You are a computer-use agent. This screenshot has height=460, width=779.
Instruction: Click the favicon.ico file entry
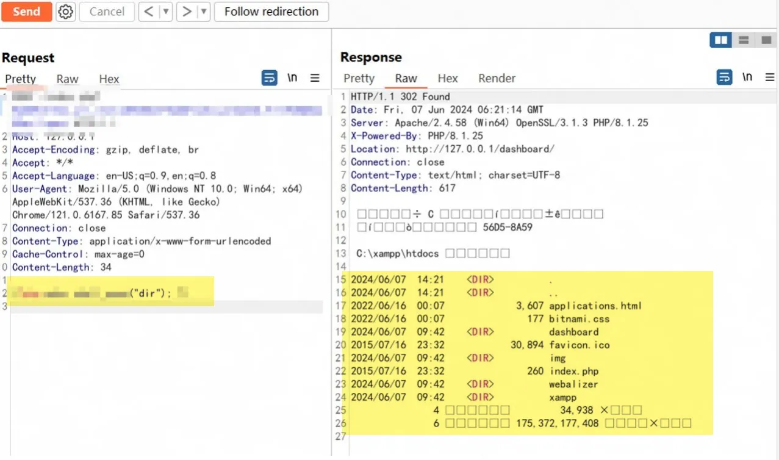pos(579,345)
